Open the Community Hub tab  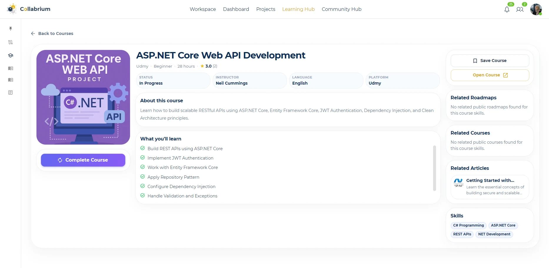342,9
